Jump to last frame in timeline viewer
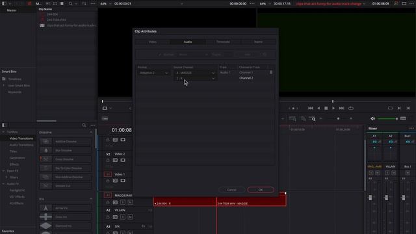Viewport: 416px width, 234px height. tap(341, 109)
